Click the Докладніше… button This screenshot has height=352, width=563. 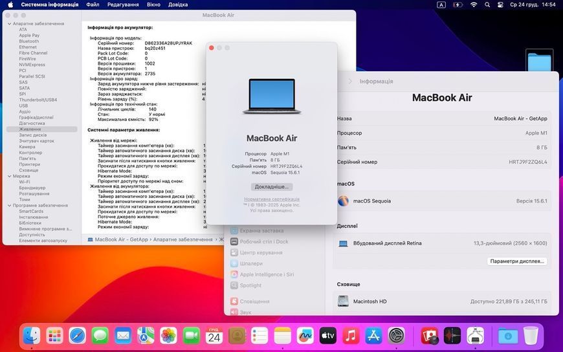coord(271,187)
